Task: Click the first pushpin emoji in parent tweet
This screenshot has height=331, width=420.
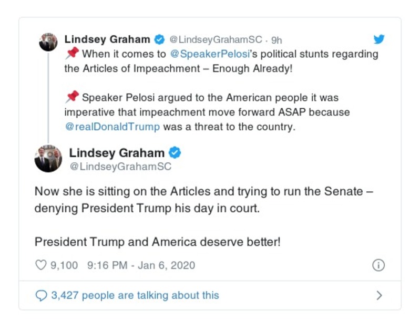Action: pyautogui.click(x=72, y=54)
